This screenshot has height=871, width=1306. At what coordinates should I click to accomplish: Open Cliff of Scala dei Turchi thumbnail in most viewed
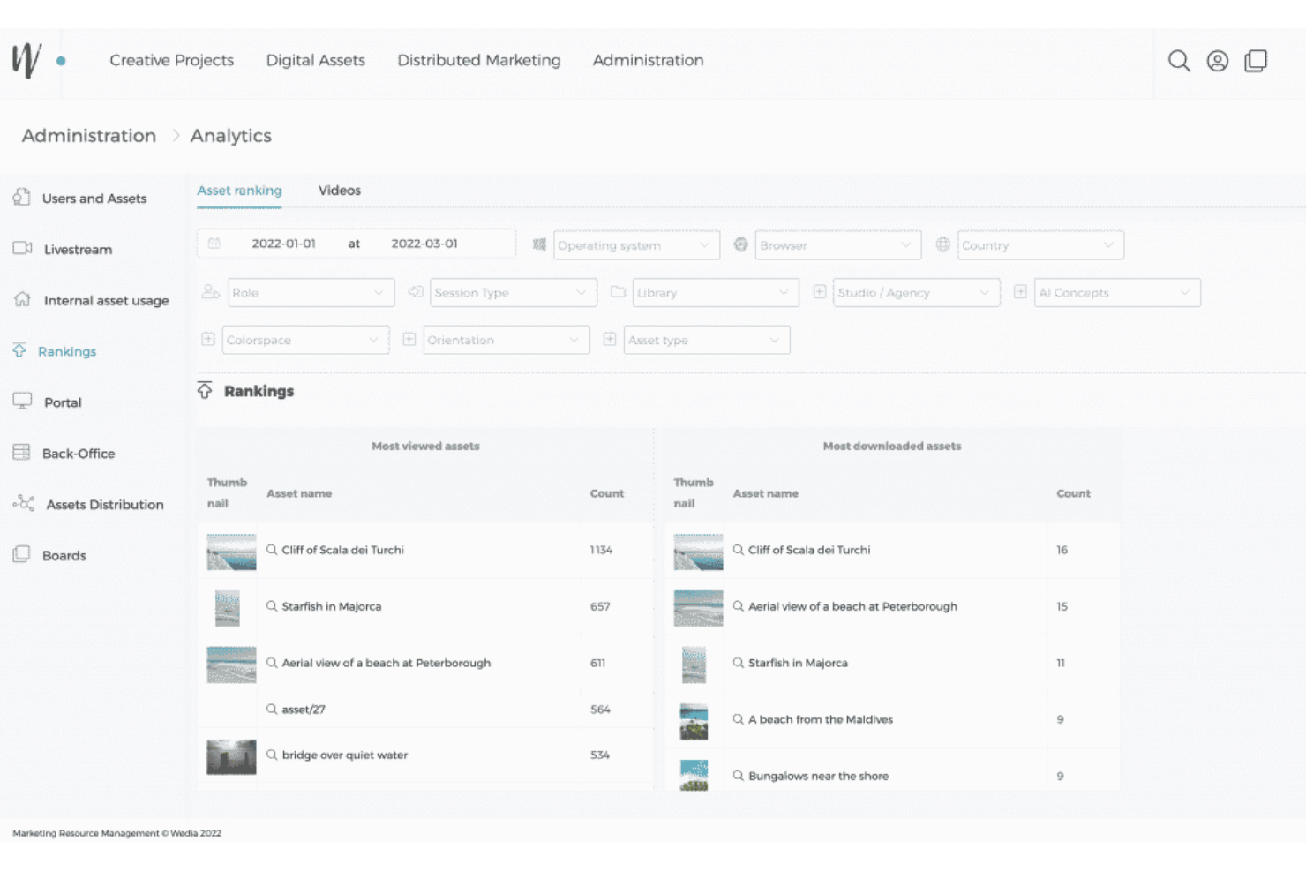231,552
